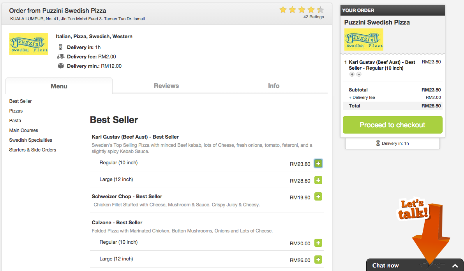Add Calzone Regular (10 inch) to order
Viewport: 464px width, 271px height.
[x=318, y=243]
